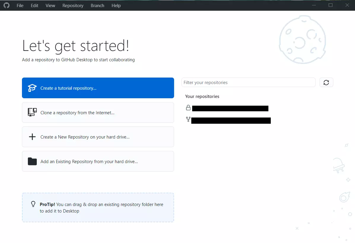
Task: Select the forked repository with fork icon
Action: (x=228, y=120)
